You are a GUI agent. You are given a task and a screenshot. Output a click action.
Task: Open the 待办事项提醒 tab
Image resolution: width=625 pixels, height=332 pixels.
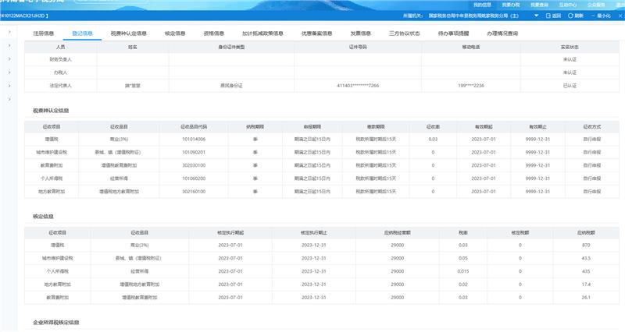point(453,34)
